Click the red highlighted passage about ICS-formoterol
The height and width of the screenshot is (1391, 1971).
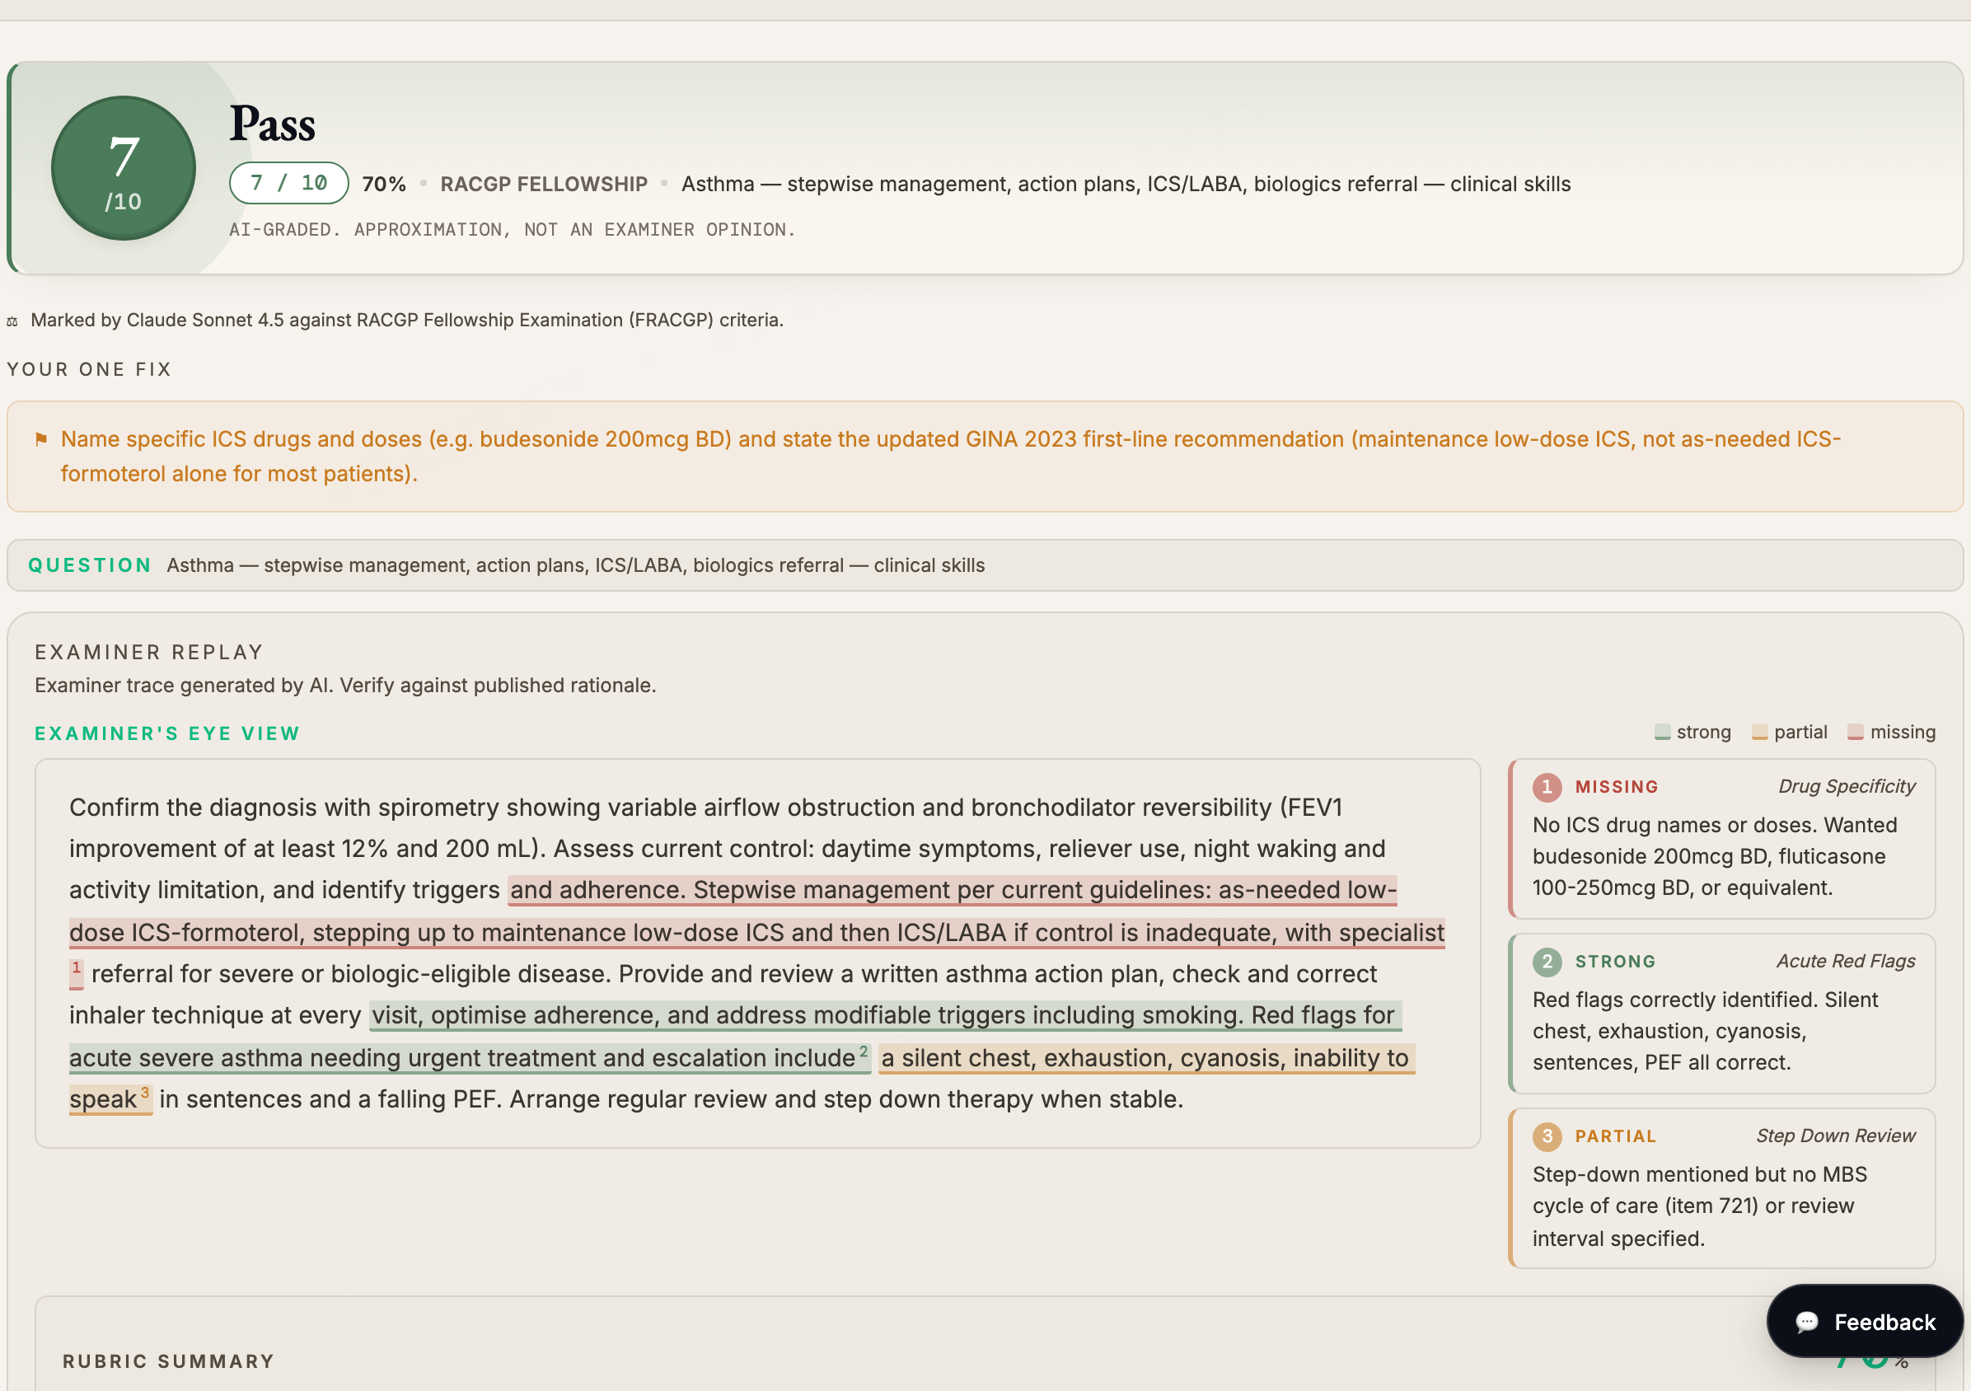click(x=757, y=932)
